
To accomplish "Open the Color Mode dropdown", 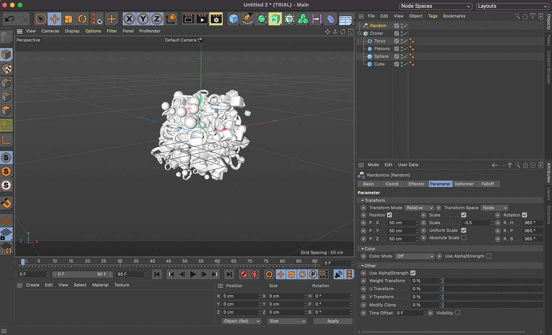I will coord(415,256).
